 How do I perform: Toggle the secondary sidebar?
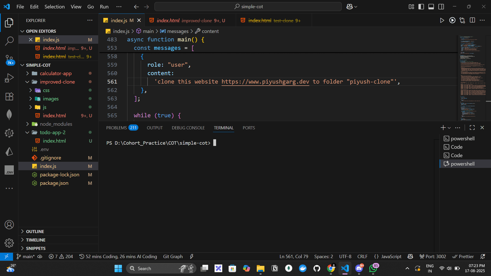(x=441, y=7)
